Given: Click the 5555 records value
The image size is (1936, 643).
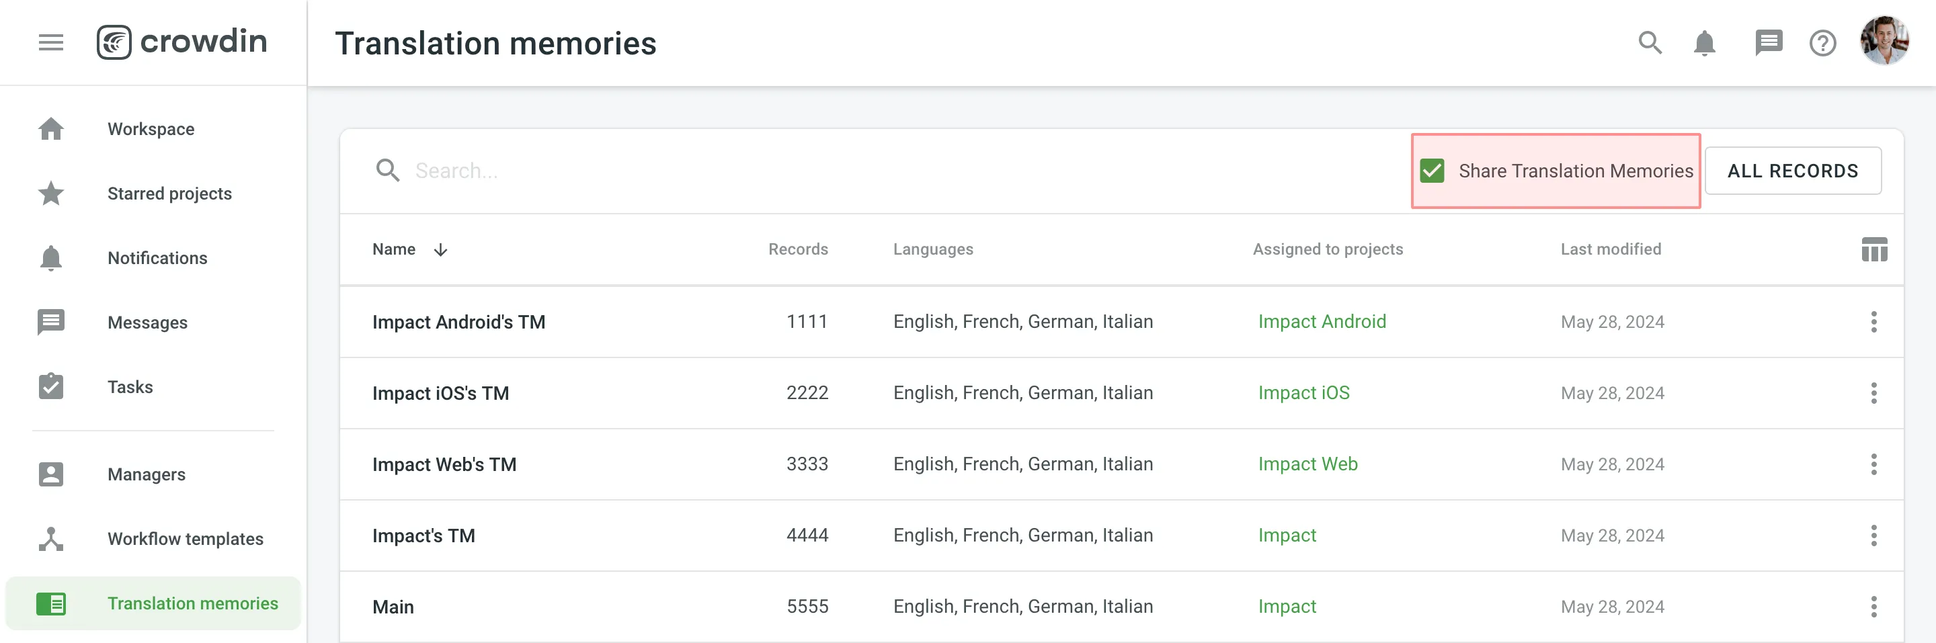Looking at the screenshot, I should coord(807,606).
